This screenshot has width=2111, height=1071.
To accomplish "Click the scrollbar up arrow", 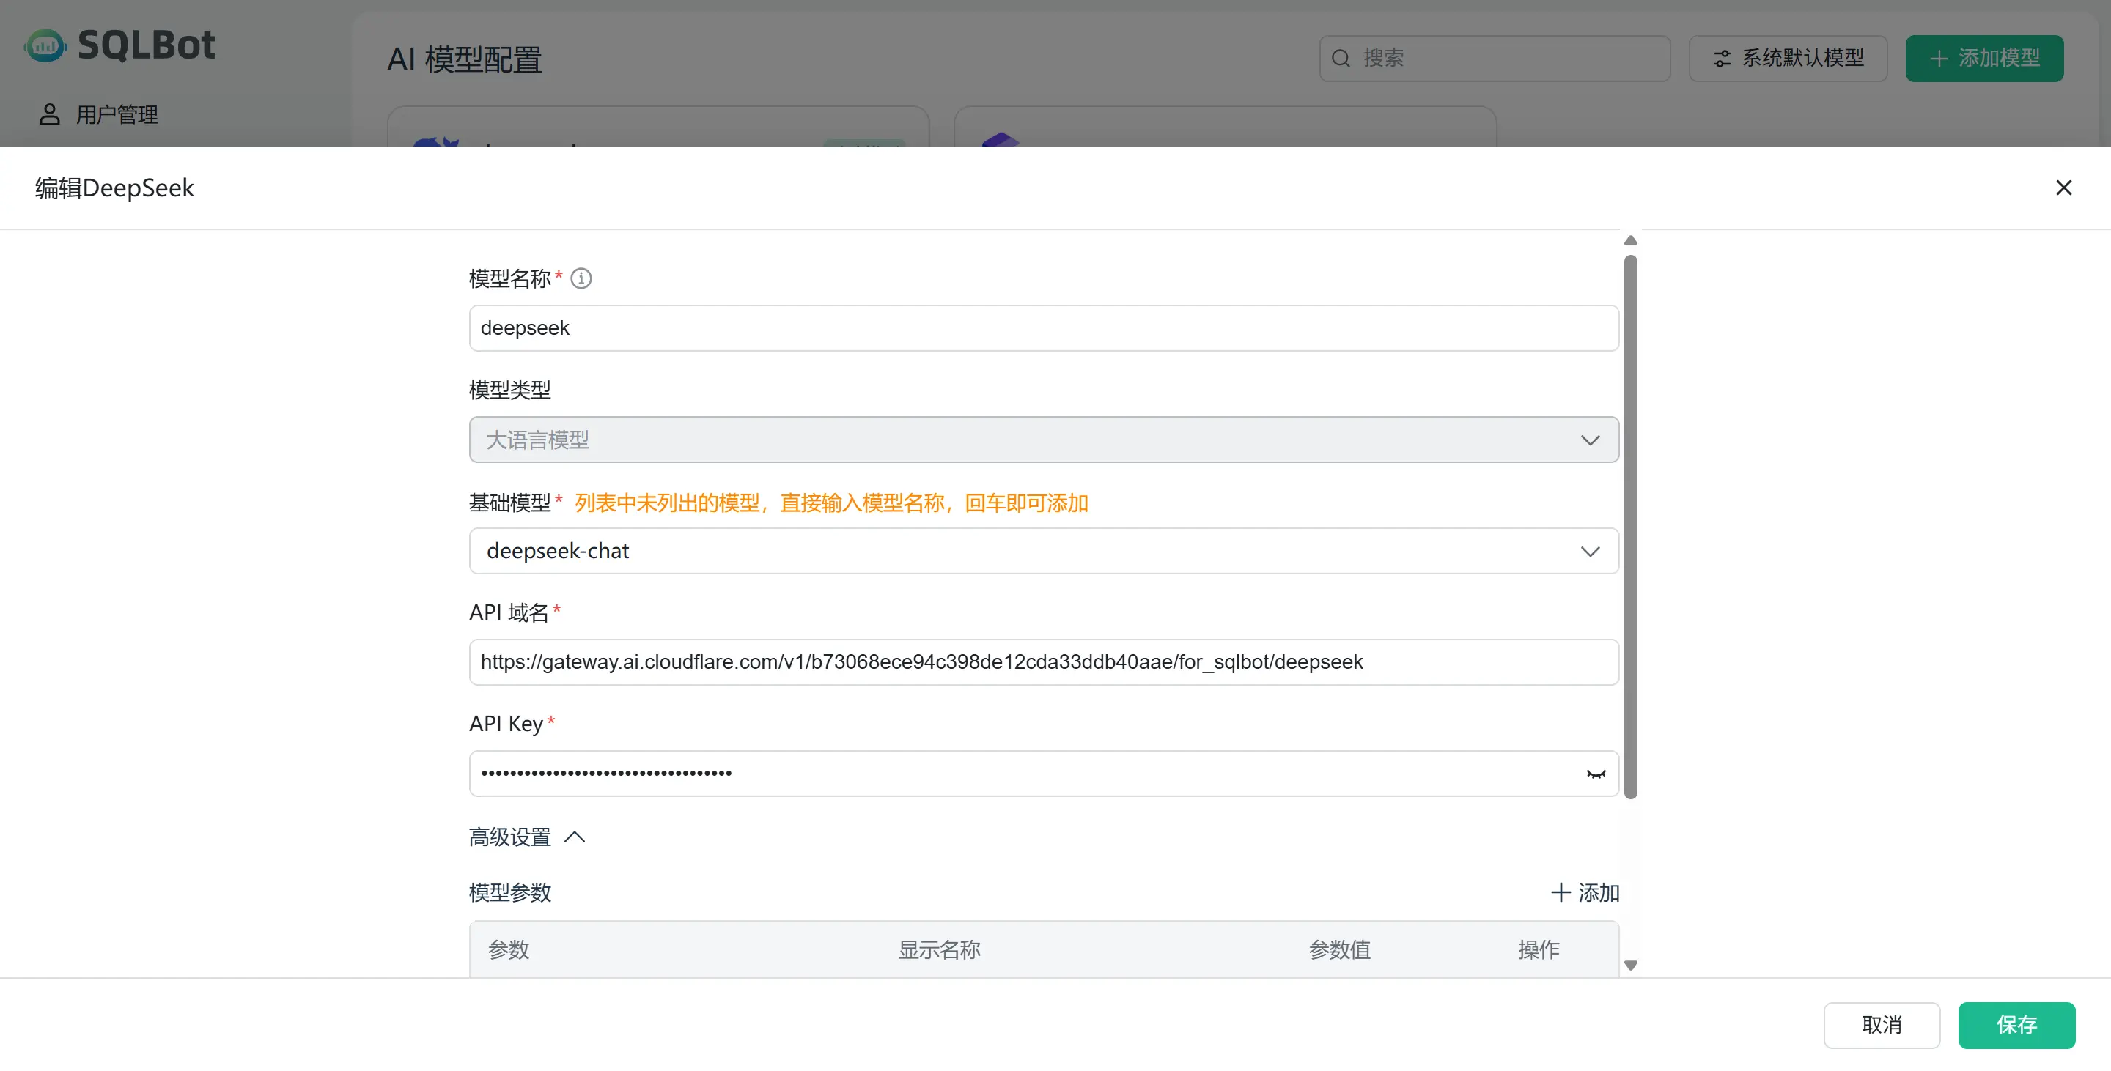I will tap(1630, 241).
